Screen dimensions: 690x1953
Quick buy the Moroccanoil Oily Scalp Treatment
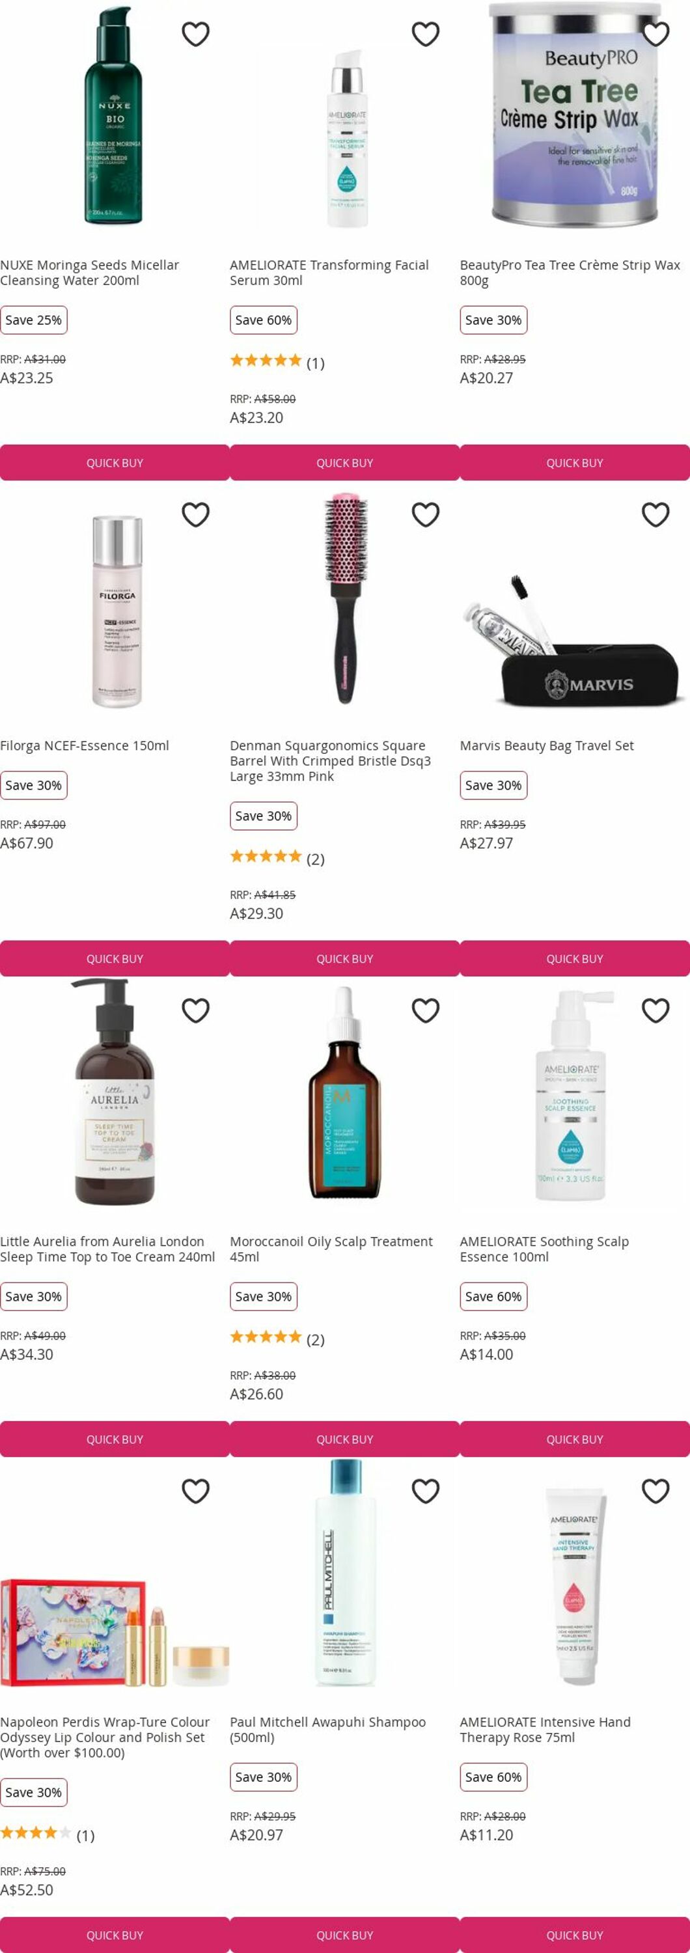(344, 1439)
